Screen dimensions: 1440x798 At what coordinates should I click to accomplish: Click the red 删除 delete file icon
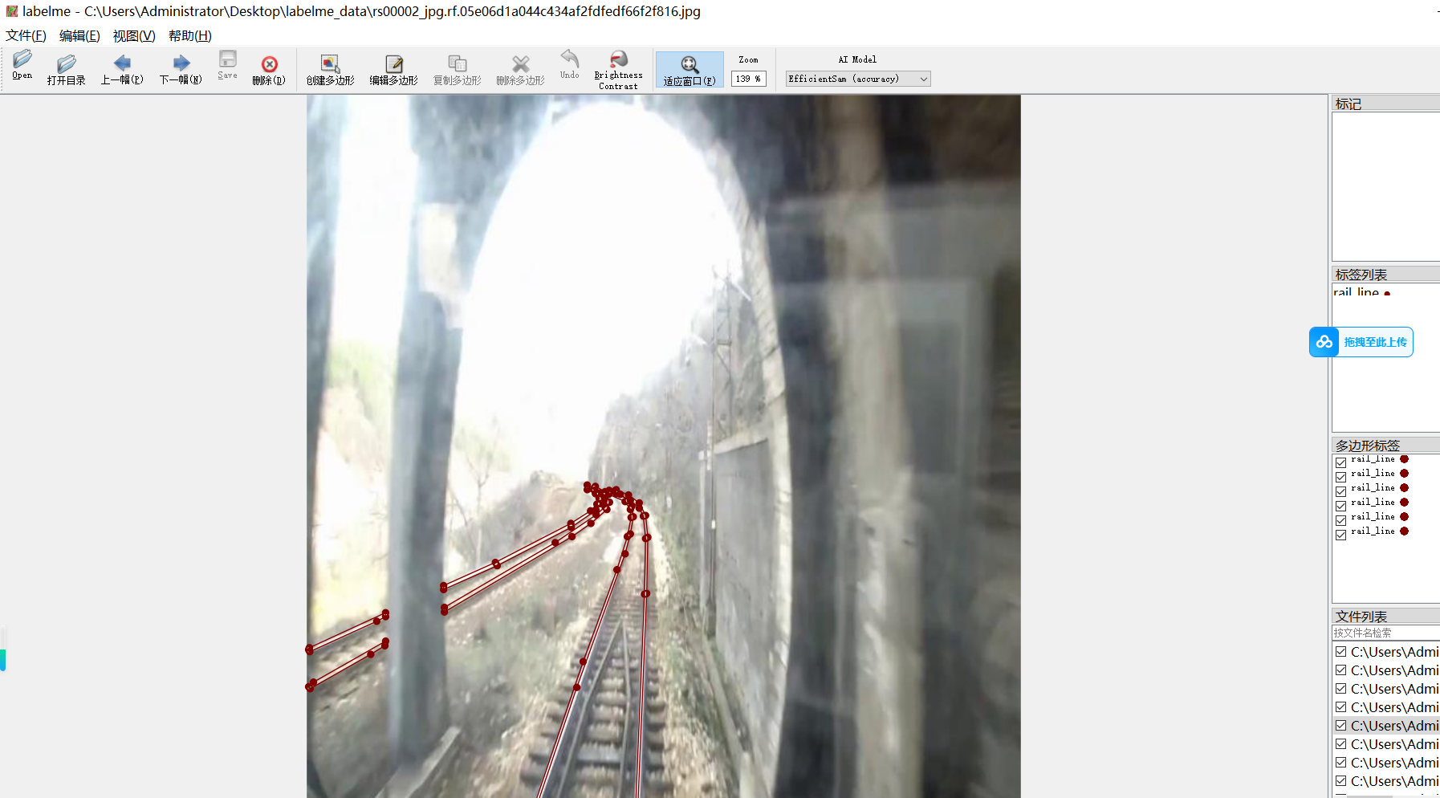[x=269, y=69]
